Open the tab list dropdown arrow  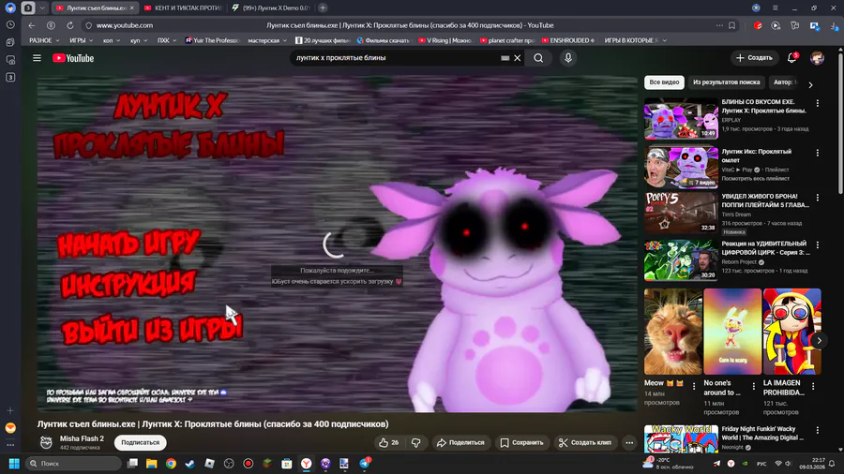click(x=42, y=7)
